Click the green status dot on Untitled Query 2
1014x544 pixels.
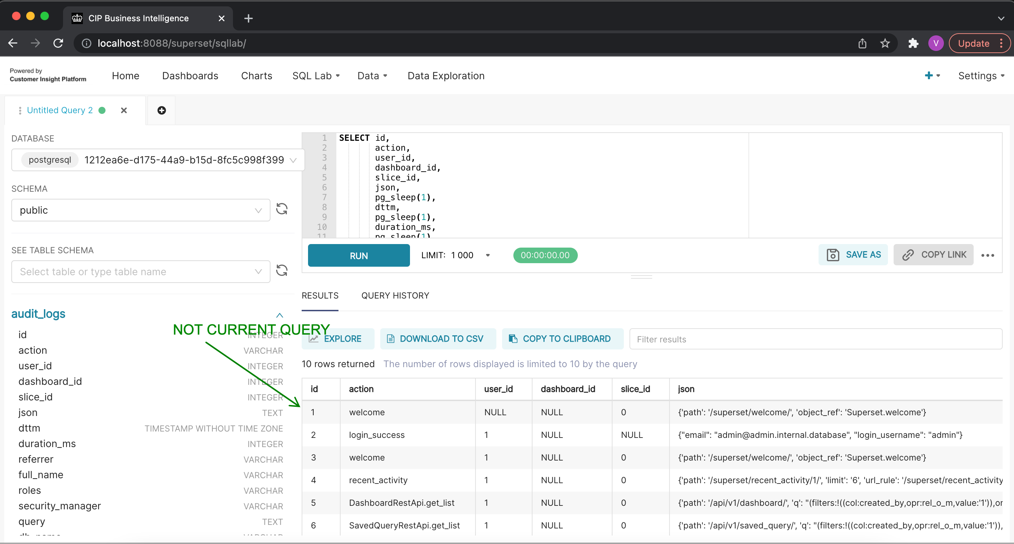(102, 110)
